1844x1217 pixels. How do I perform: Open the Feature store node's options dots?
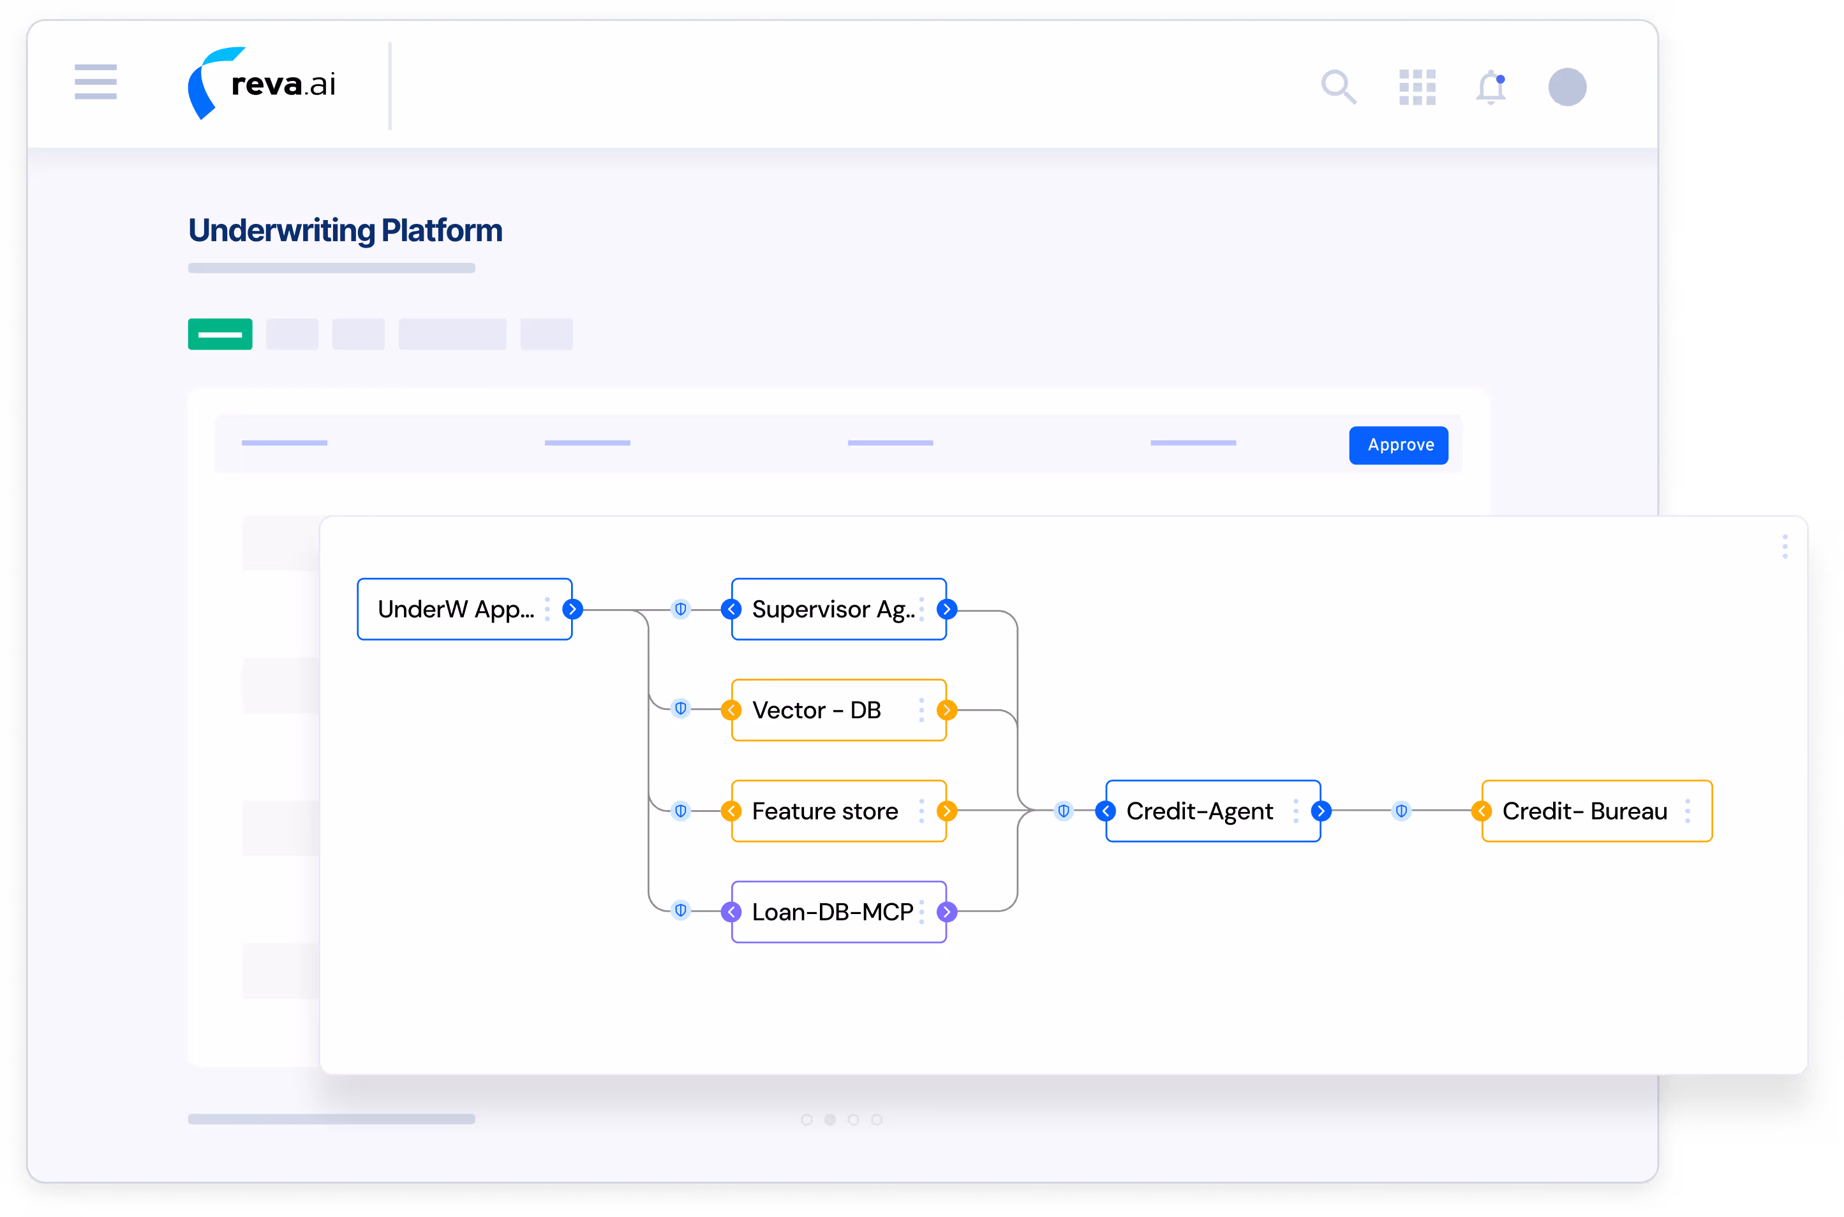[921, 811]
